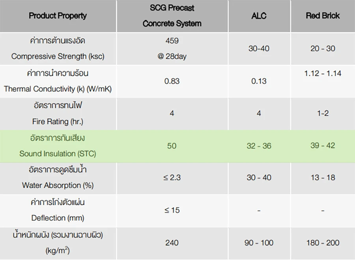Click the 240 wall weight value
Image resolution: width=355 pixels, height=260 pixels.
pos(172,243)
